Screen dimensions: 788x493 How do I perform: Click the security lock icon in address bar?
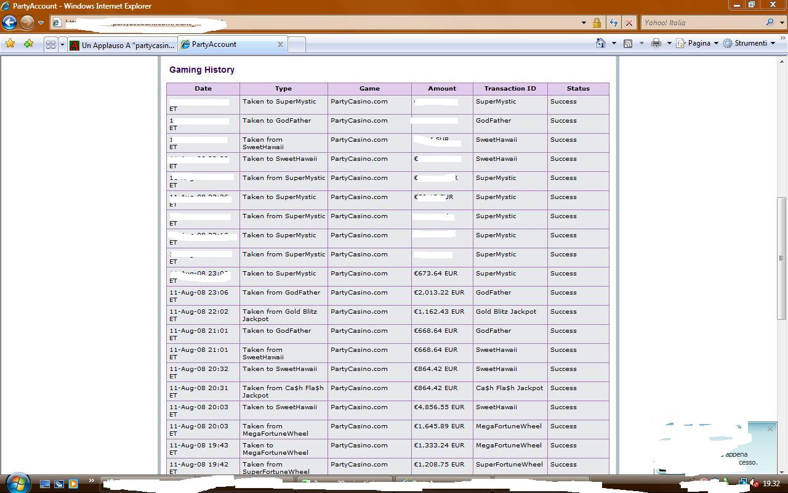[597, 23]
